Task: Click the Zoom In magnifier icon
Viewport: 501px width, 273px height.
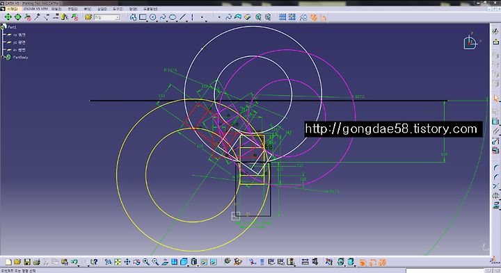Action: pos(146,262)
